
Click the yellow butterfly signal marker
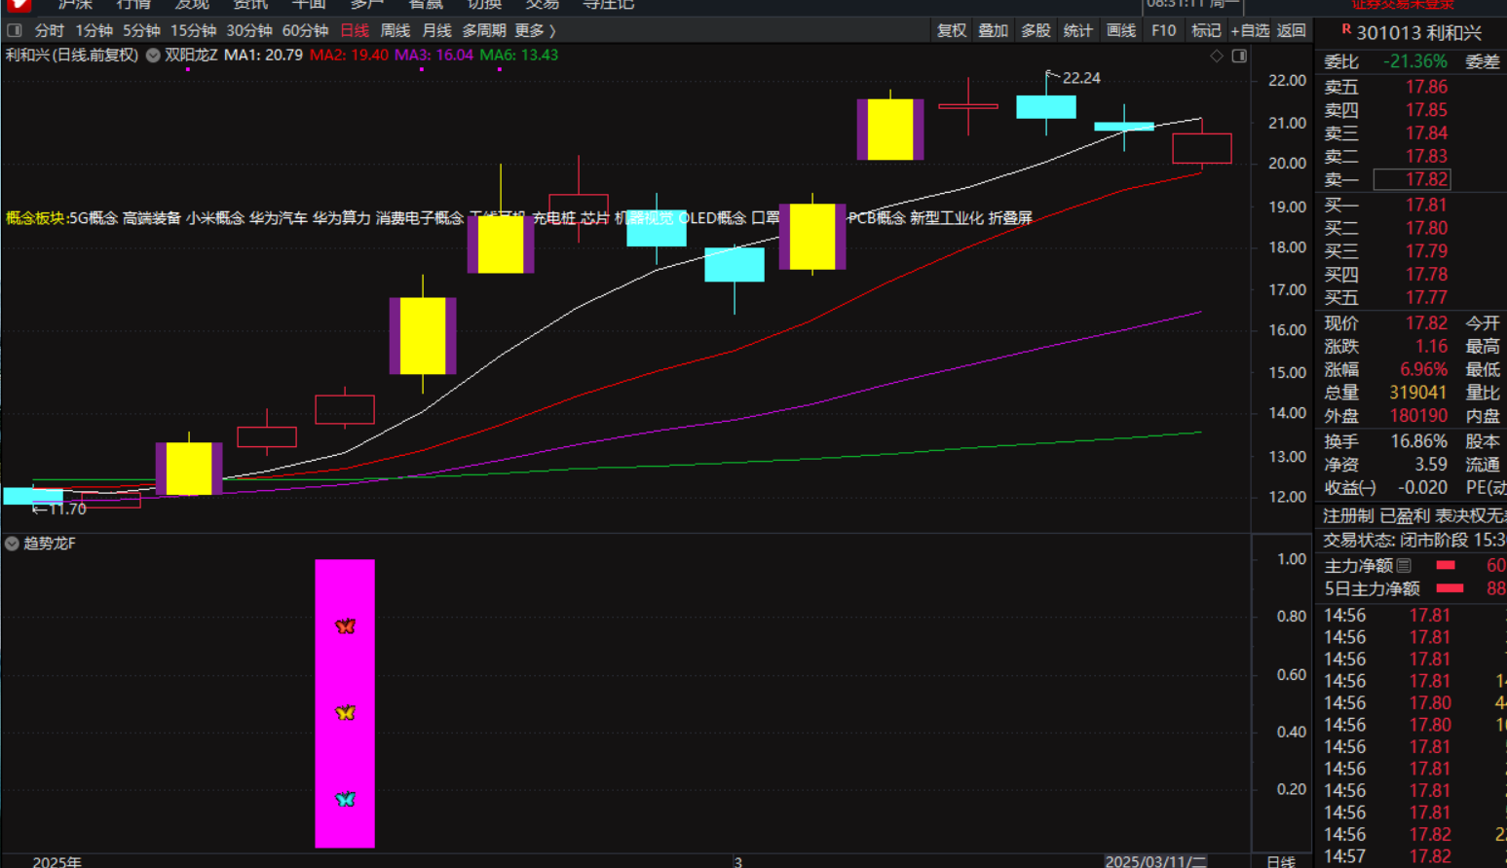pyautogui.click(x=345, y=712)
